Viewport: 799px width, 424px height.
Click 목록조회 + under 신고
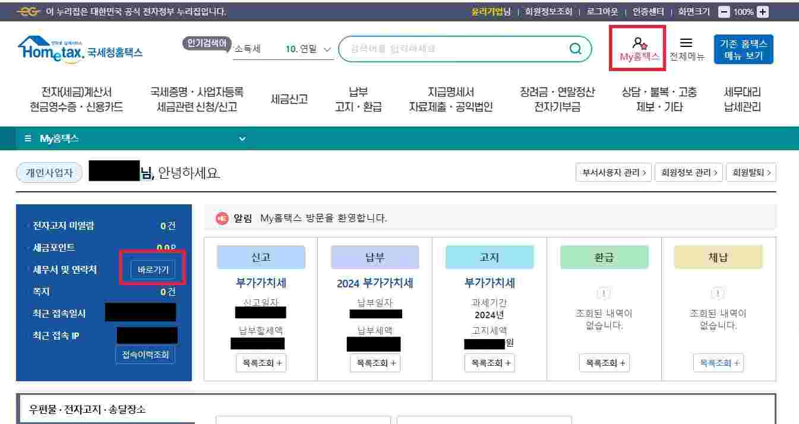261,363
